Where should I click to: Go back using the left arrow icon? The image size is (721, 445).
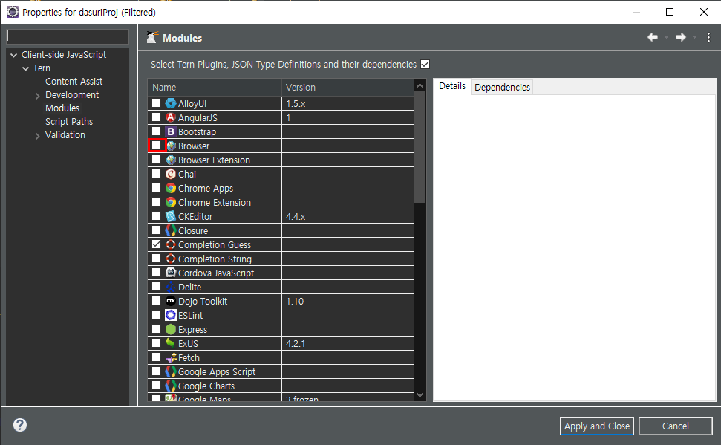[x=653, y=37]
